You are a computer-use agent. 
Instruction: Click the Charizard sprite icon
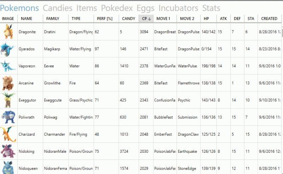8,134
